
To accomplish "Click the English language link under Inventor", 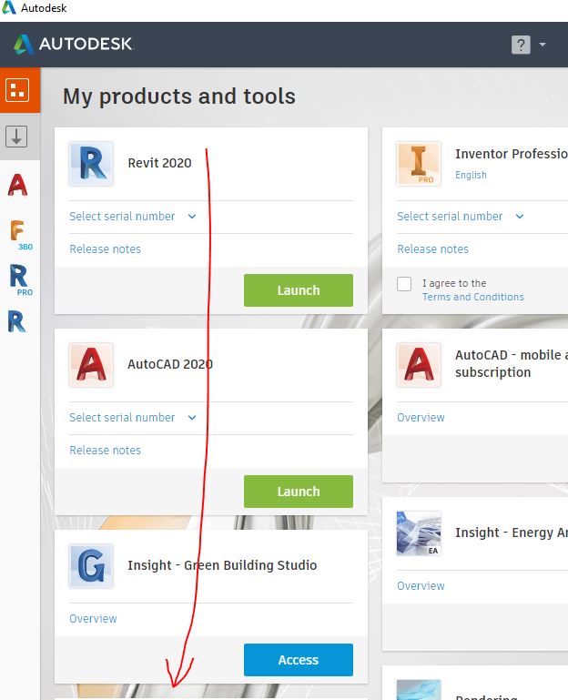I will click(471, 175).
